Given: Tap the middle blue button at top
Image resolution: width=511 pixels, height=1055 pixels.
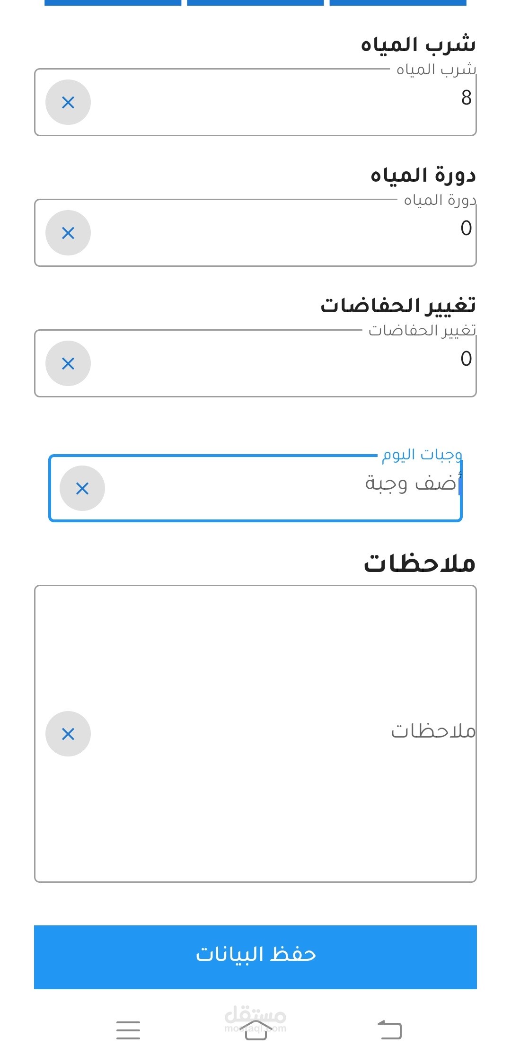Looking at the screenshot, I should click(255, 2).
